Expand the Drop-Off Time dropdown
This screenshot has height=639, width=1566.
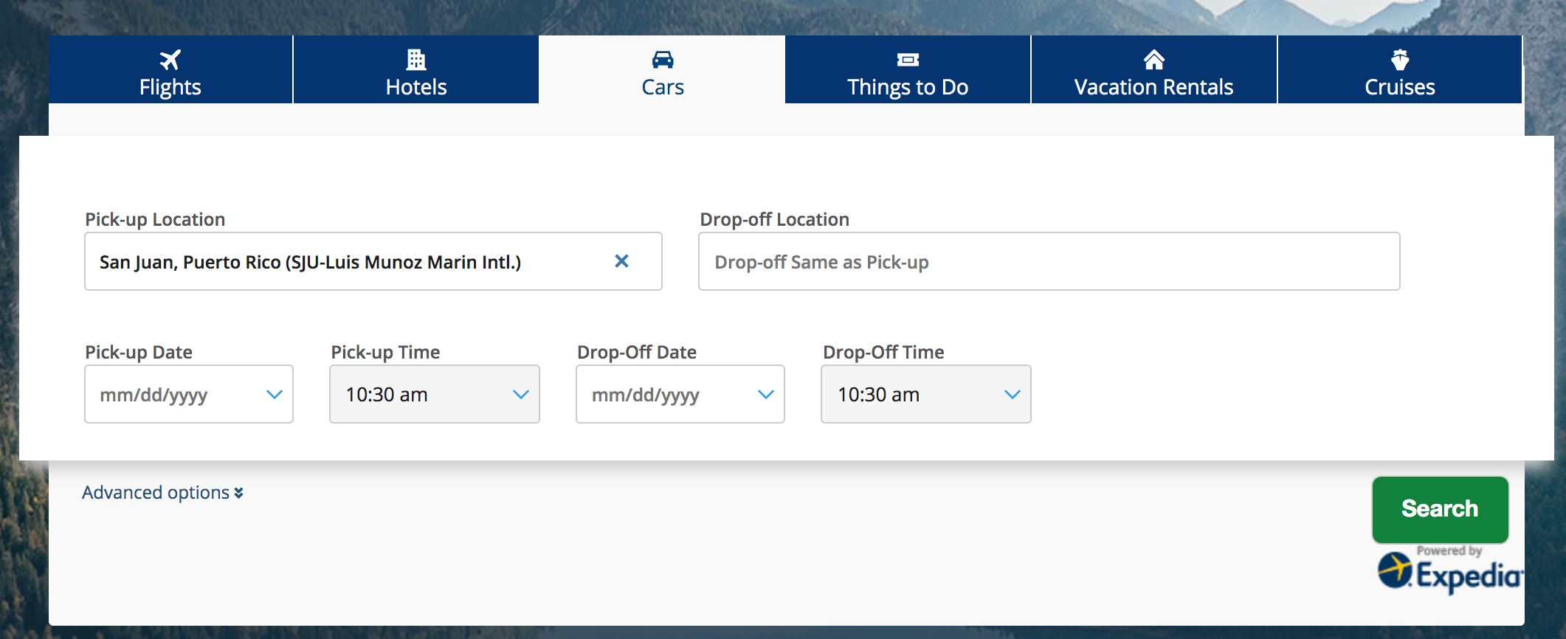[925, 395]
